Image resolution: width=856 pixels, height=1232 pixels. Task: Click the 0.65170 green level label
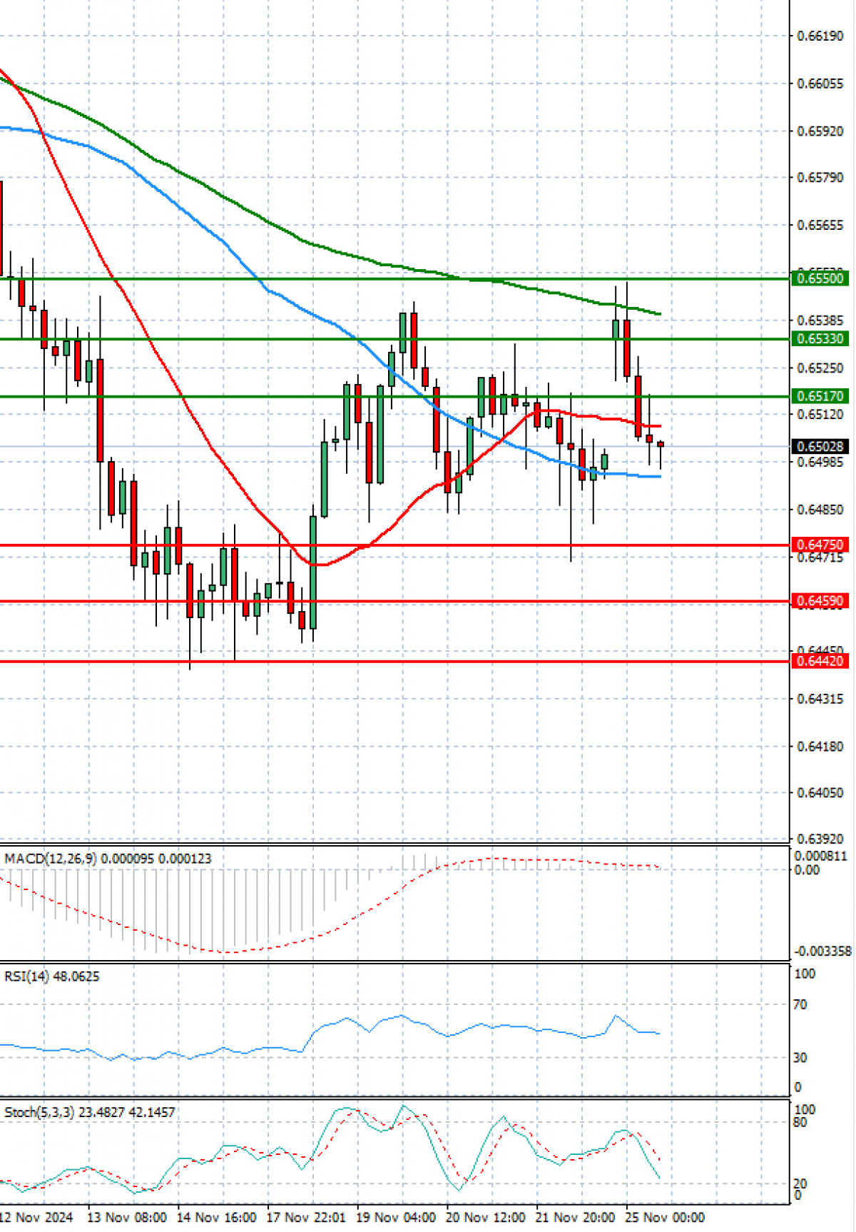click(820, 396)
